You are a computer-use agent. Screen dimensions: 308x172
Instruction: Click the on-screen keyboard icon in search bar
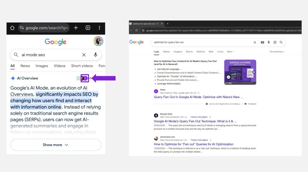point(262,42)
